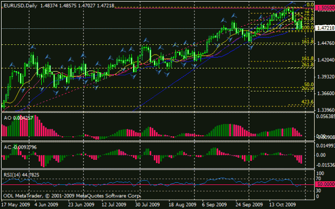Click the 12 Jul 2009 date label

coord(114,205)
